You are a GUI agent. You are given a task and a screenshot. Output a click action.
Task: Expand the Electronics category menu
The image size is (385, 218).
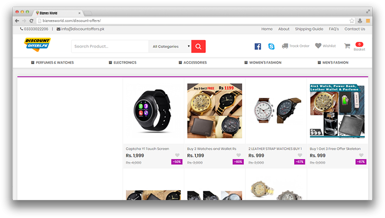[123, 63]
